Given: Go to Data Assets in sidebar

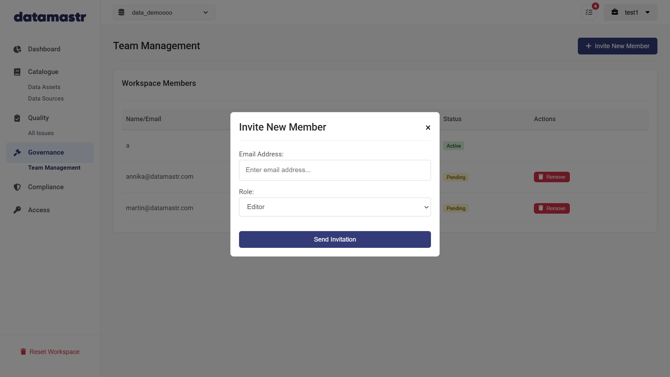Looking at the screenshot, I should (x=44, y=87).
